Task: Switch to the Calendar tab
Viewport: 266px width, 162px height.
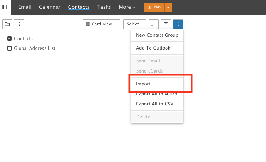Action: coord(50,7)
